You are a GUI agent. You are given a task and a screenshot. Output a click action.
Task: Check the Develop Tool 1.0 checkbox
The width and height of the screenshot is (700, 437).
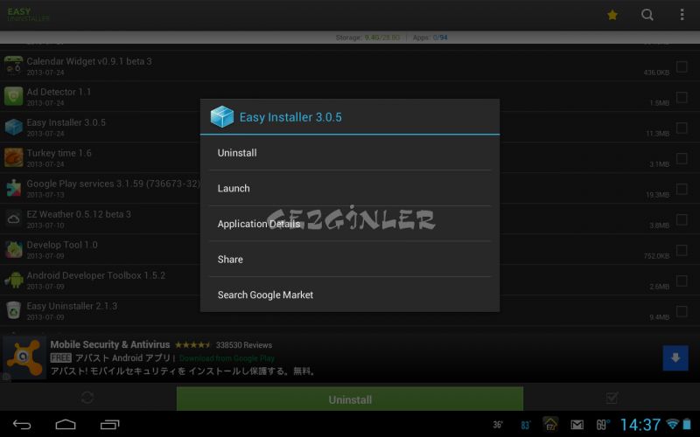pos(682,250)
